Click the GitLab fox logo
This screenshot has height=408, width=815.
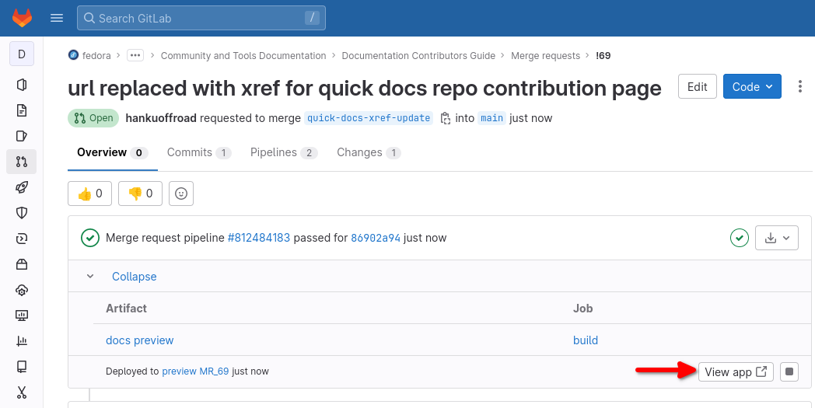coord(22,17)
